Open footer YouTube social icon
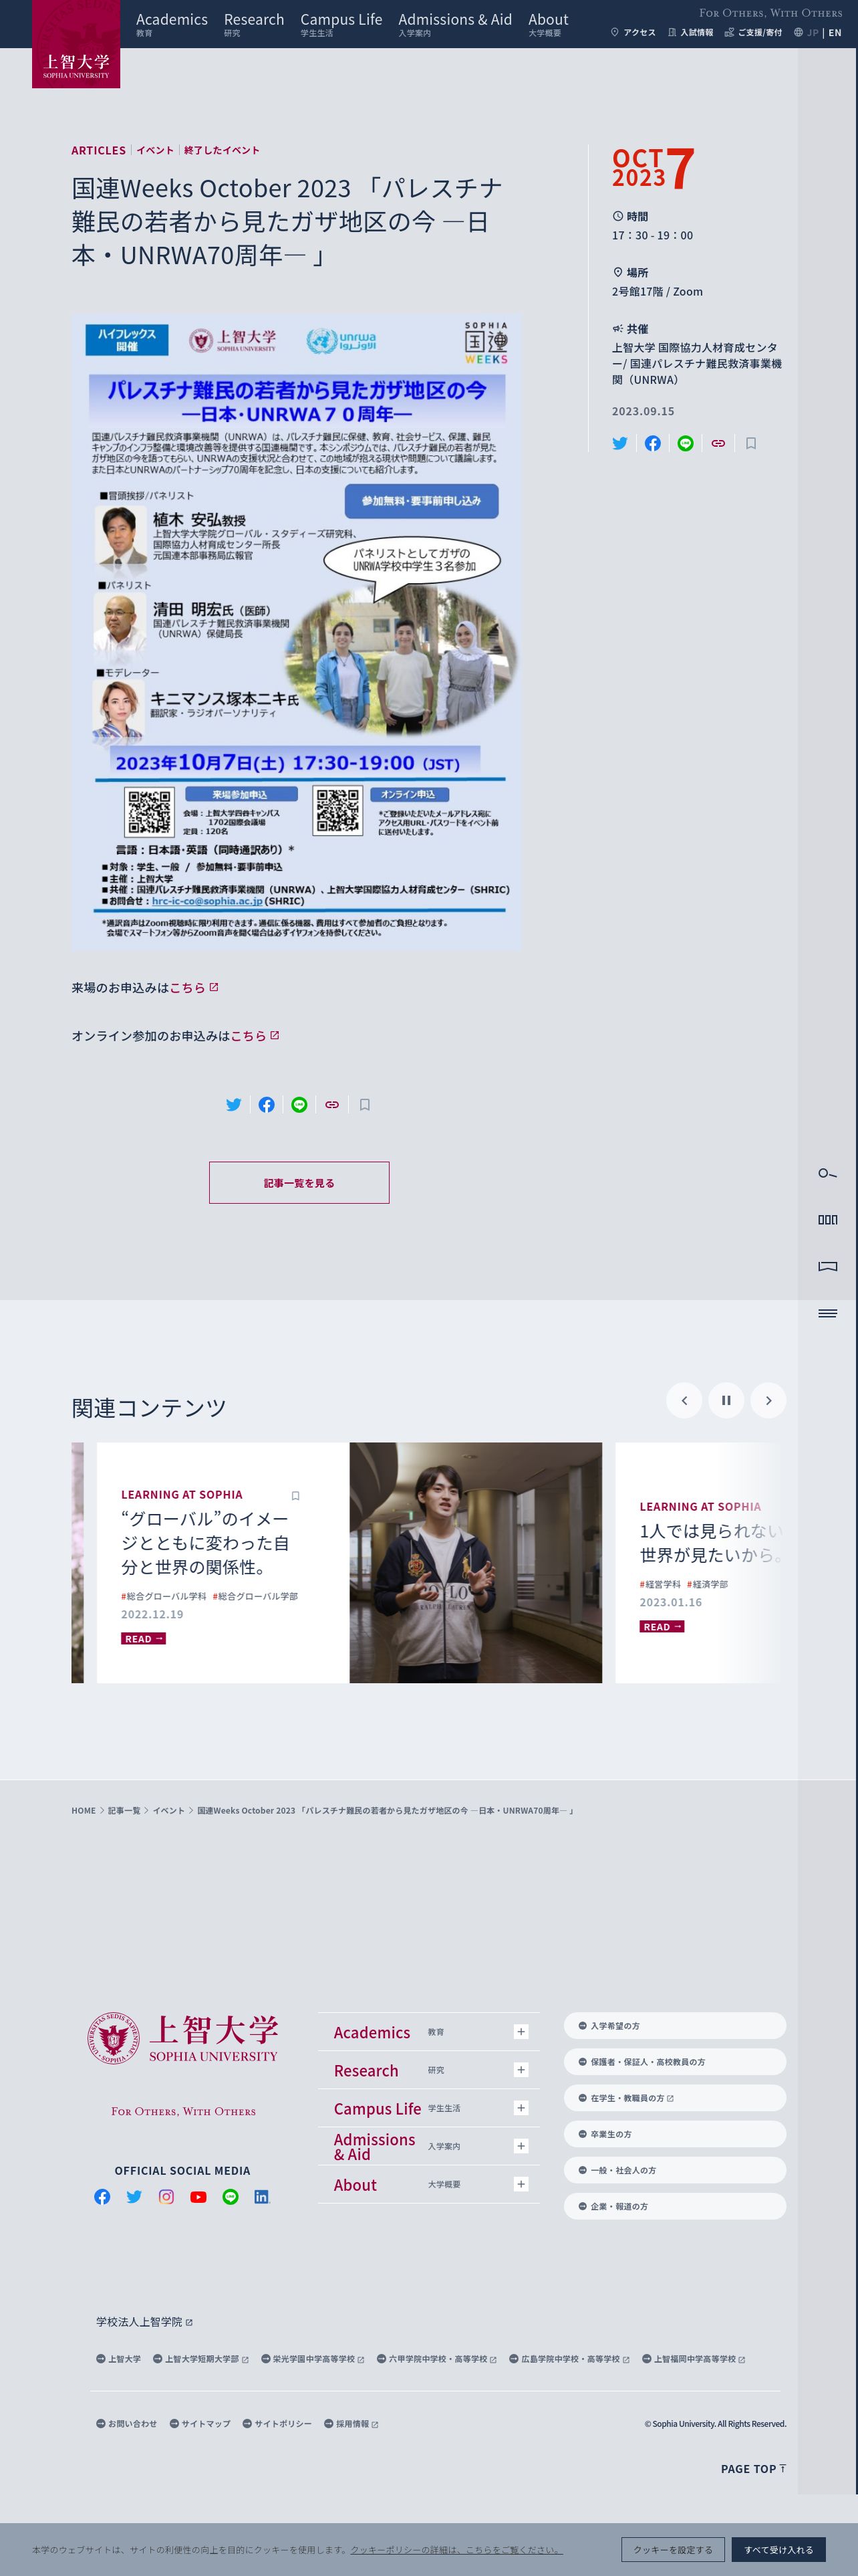858x2576 pixels. pos(198,2197)
